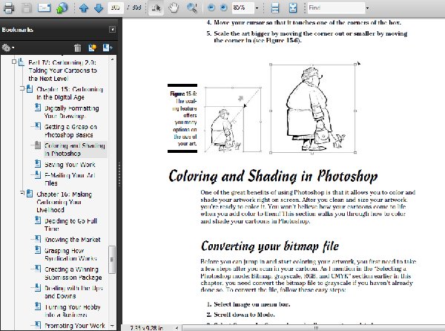
Task: Collapse Chapter 16 bookmark node
Action: tap(22, 193)
